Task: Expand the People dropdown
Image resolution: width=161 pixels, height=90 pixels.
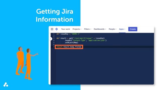Action: 112,29
